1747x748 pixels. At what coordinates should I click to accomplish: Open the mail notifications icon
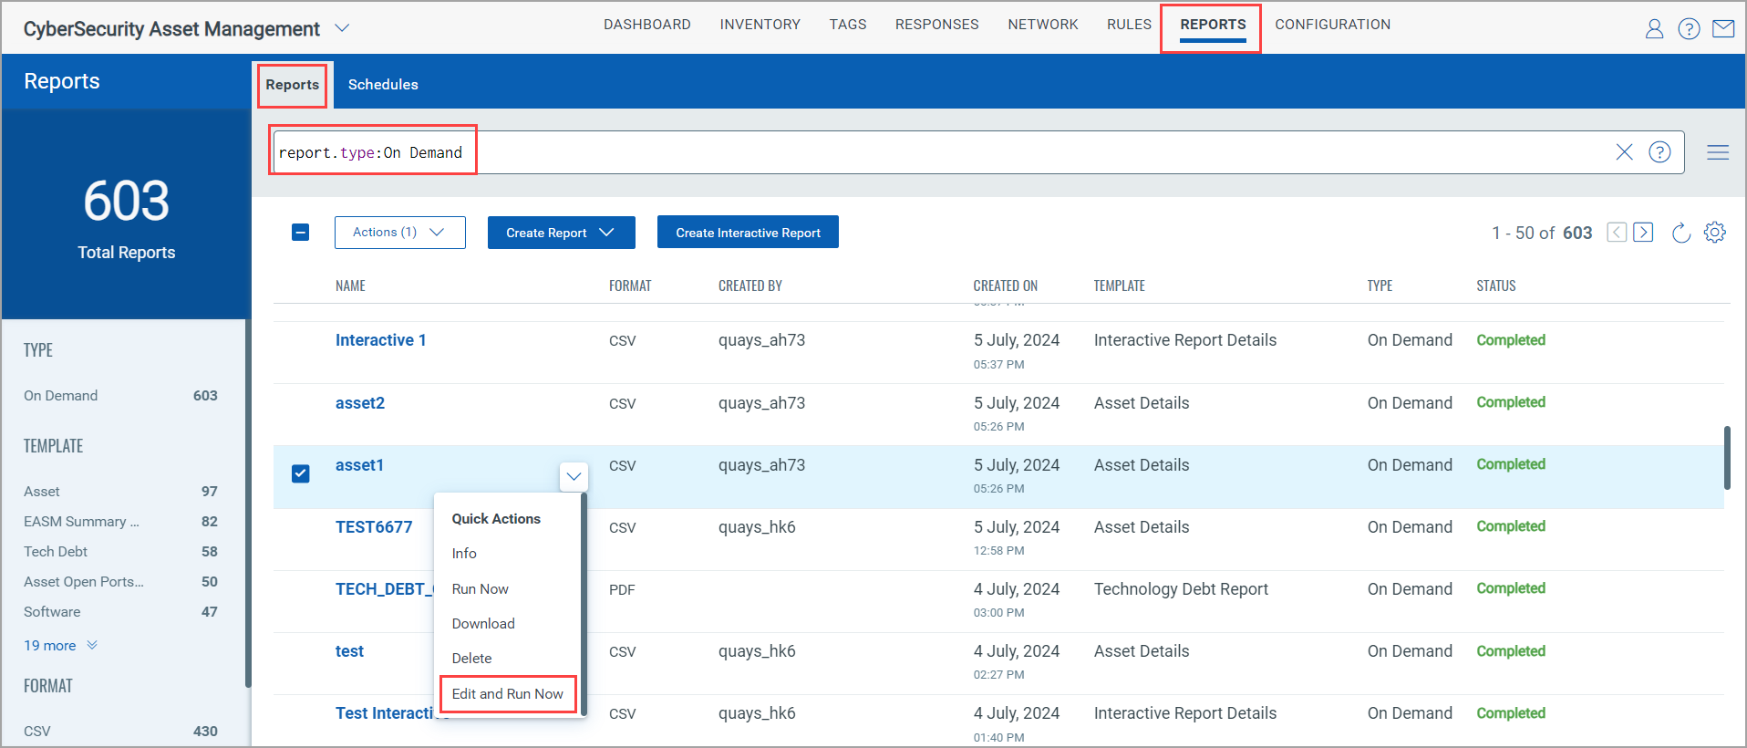pyautogui.click(x=1723, y=29)
